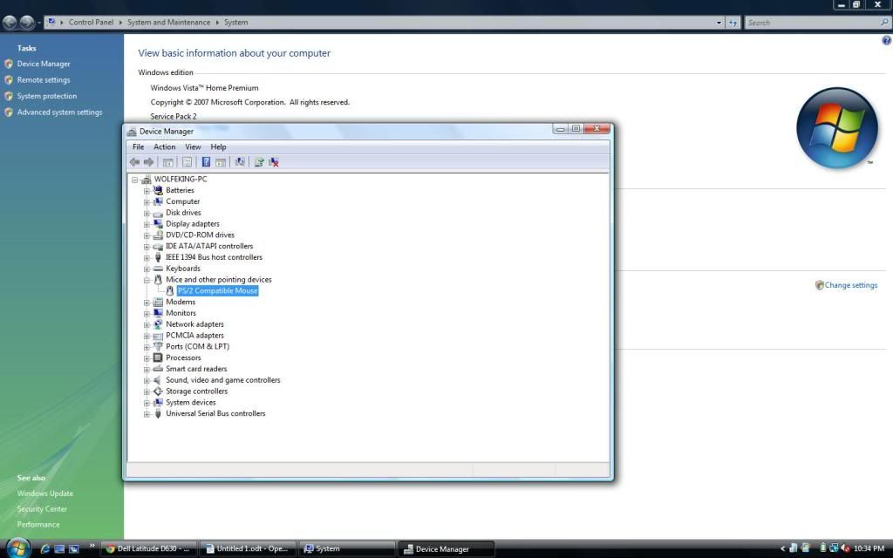Click the blue Help icon in Device Manager toolbar
Image resolution: width=893 pixels, height=558 pixels.
(x=206, y=162)
